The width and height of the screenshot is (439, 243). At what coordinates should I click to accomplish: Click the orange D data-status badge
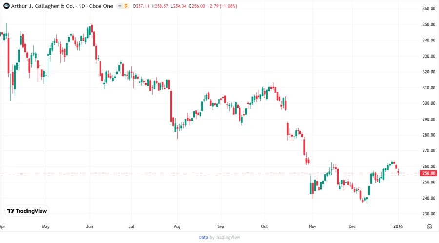[126, 6]
